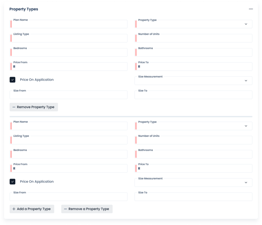Open the first Property Type dropdown
The image size is (262, 225).
(x=193, y=24)
